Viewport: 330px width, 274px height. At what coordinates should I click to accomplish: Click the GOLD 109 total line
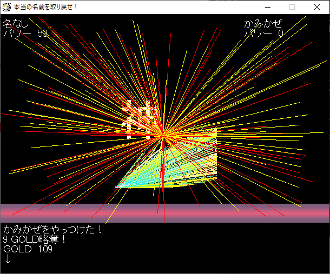click(28, 249)
